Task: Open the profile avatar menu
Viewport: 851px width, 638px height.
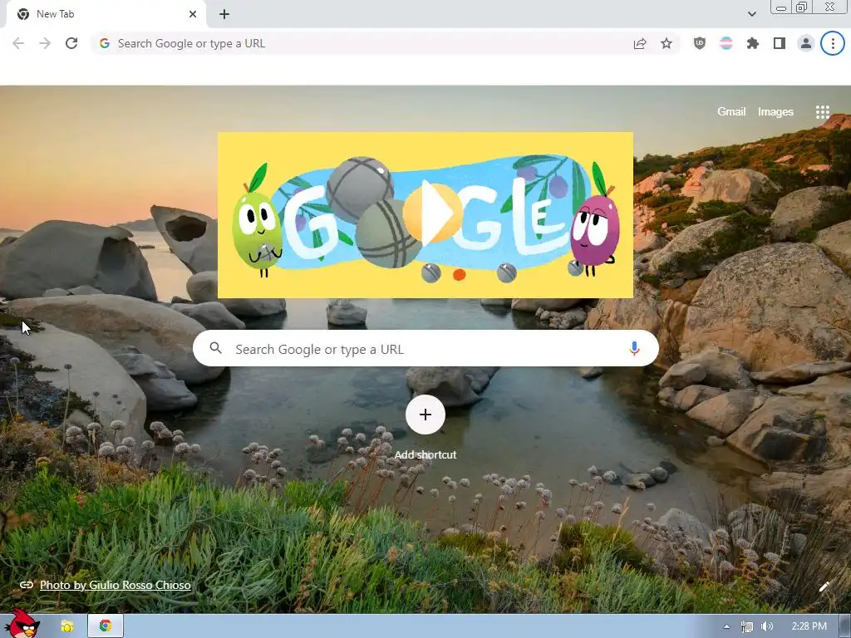Action: [x=806, y=43]
